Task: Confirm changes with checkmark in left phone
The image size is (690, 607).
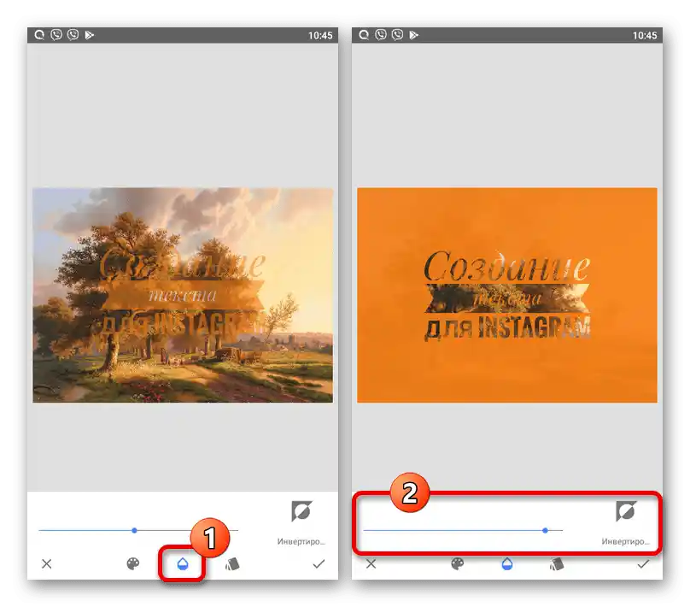Action: point(319,564)
